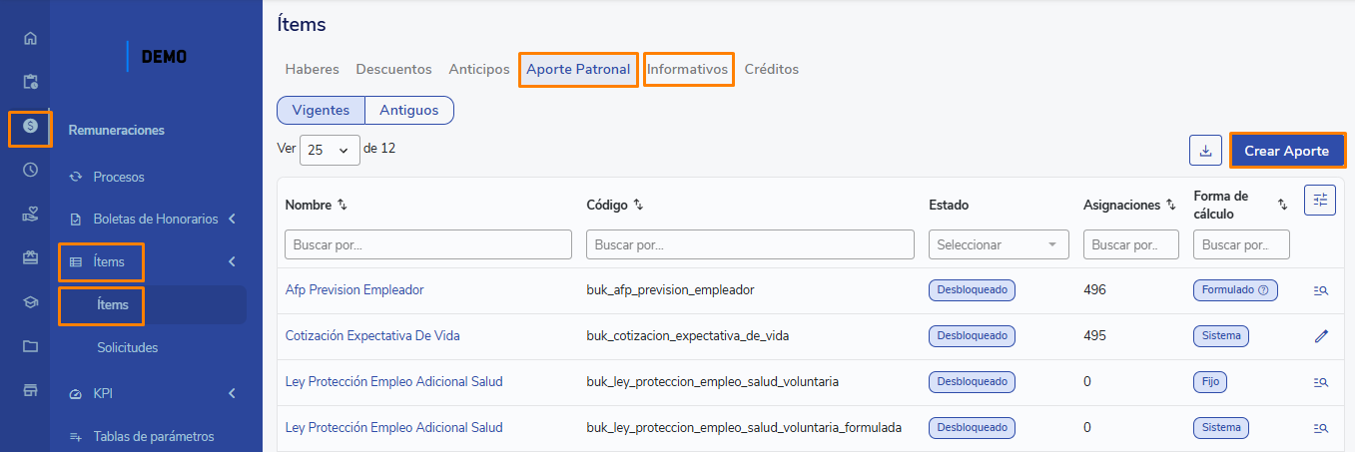Click the Código search input field

[749, 244]
